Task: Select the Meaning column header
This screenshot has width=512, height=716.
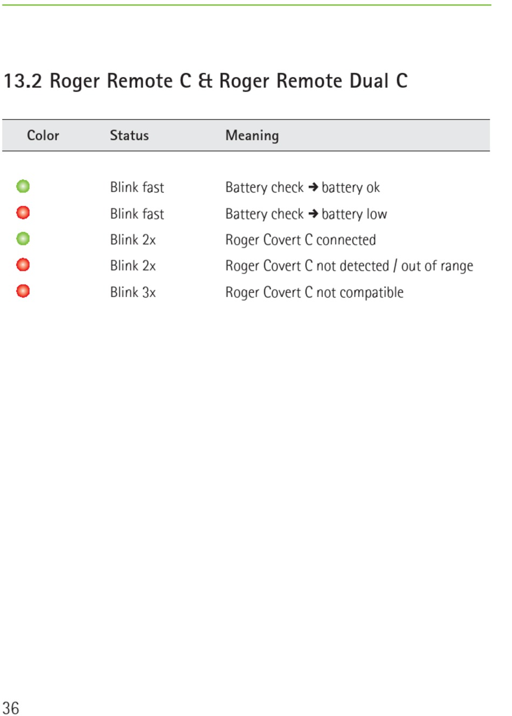Action: coord(252,136)
